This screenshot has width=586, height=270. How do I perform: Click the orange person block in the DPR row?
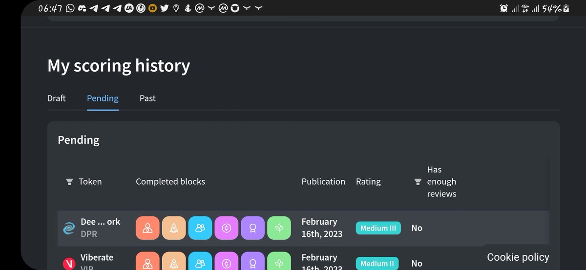pos(147,228)
